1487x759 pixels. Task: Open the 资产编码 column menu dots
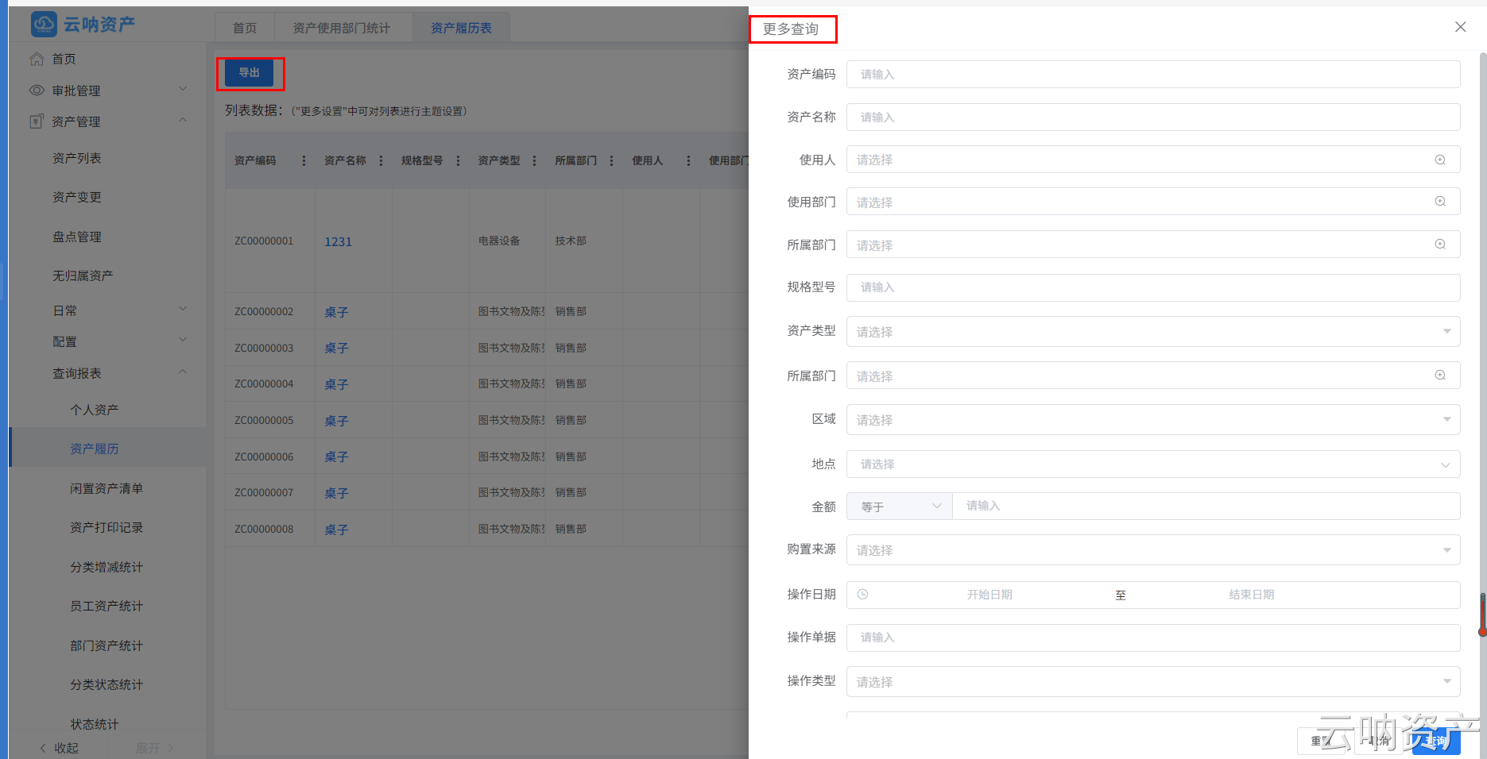click(x=304, y=160)
